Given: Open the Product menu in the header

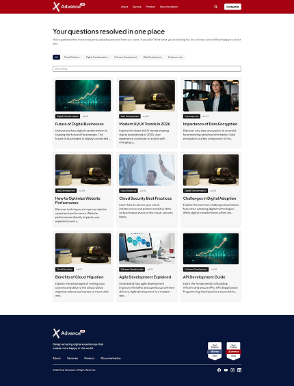Looking at the screenshot, I should tap(150, 7).
